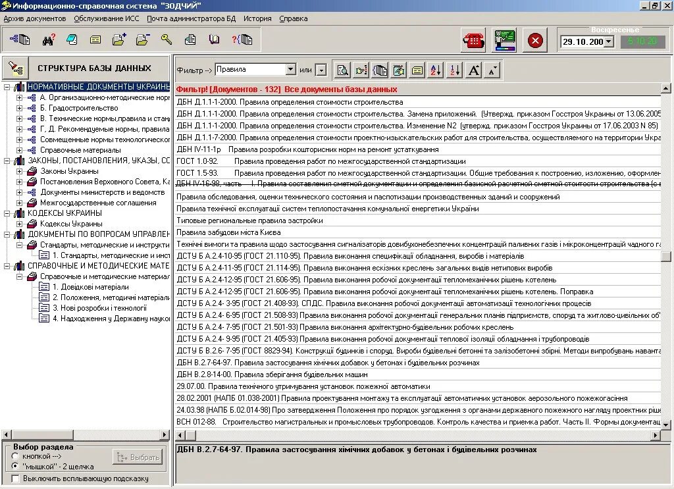Select row 'ДБН IV-11-1р Правила розробки кошторисних норм'

[418, 149]
